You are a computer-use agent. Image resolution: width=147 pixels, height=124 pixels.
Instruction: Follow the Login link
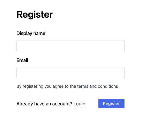point(79,104)
